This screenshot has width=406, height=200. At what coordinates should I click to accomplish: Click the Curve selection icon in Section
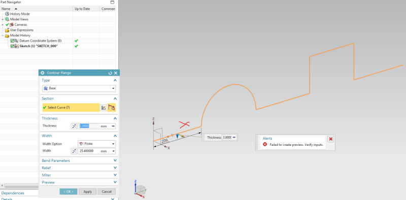pyautogui.click(x=112, y=108)
